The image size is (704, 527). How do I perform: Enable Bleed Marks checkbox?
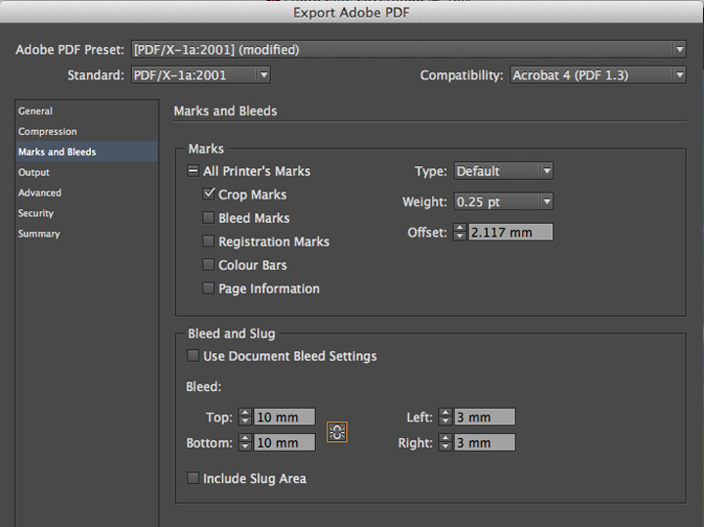(x=208, y=218)
